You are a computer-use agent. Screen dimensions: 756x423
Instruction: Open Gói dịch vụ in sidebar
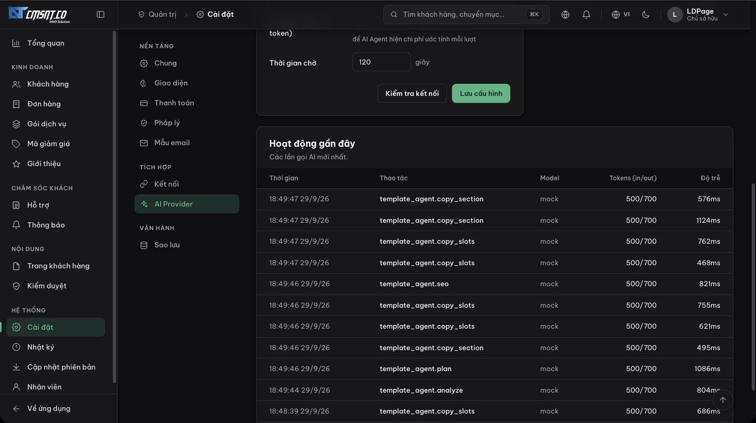[56, 124]
